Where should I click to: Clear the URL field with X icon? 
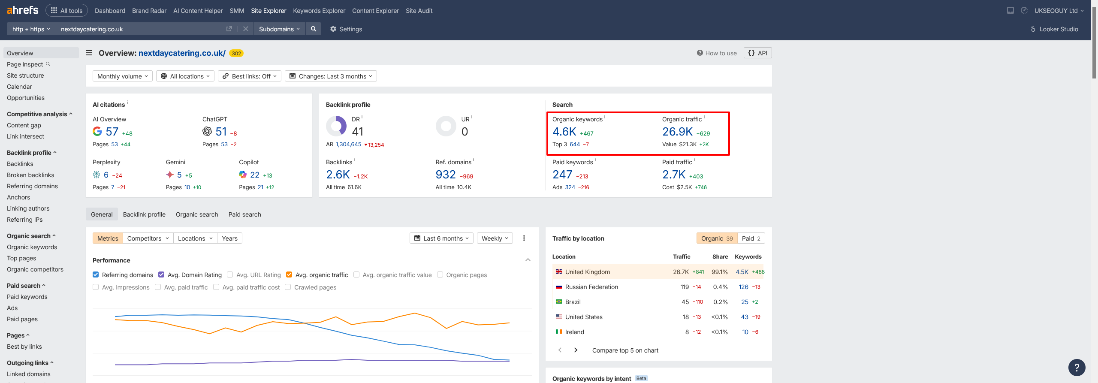(245, 29)
